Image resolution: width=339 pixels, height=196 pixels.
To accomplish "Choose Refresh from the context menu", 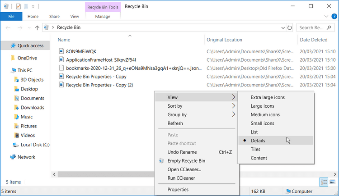I will (x=197, y=123).
